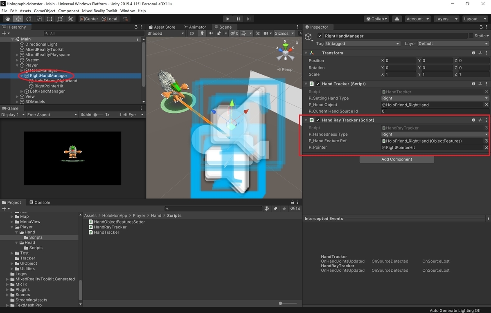Open the Collab button
The width and height of the screenshot is (491, 313).
click(x=377, y=19)
